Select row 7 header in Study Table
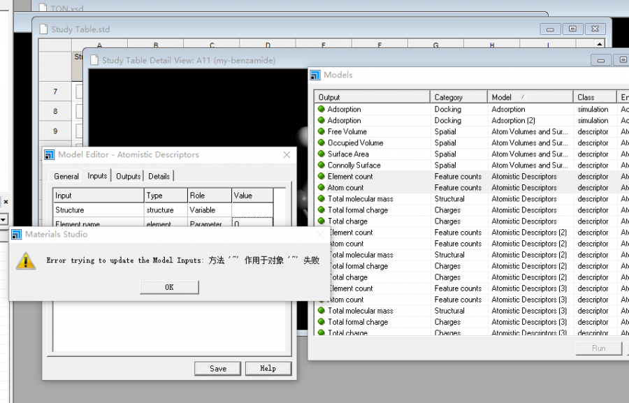Screen dimensions: 629x403 point(55,91)
